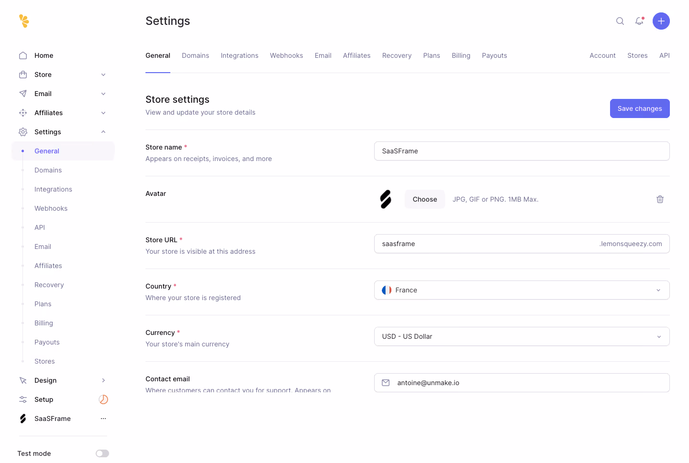Screen dimensions: 689x463
Task: Expand the Design sidebar arrow
Action: [103, 380]
